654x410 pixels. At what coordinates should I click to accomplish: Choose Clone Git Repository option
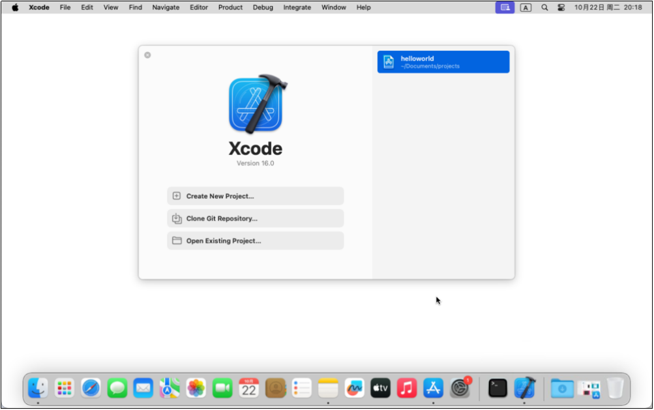255,218
